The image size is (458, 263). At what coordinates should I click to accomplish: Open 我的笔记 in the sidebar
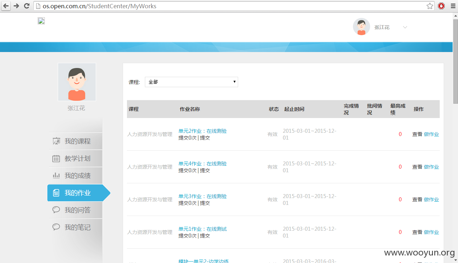click(75, 227)
